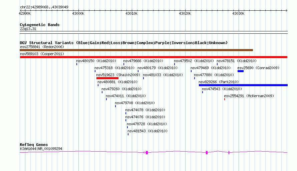
Task: Click the small blue nsv480150 mark
Action: click(77, 64)
